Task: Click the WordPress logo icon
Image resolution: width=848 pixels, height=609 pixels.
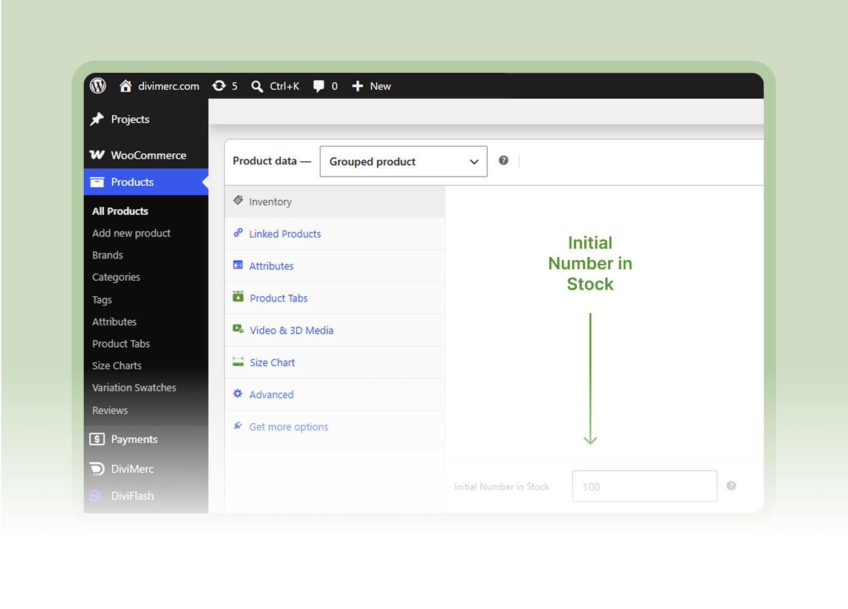Action: click(98, 86)
